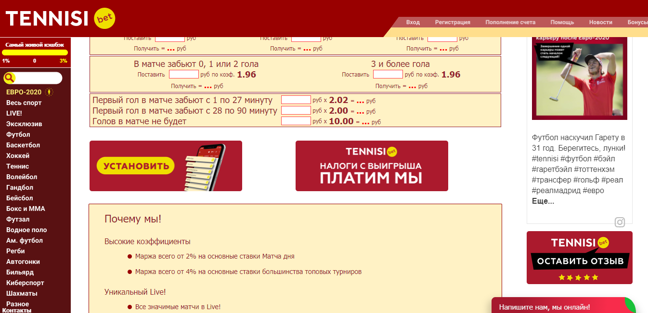The height and width of the screenshot is (313, 648).
Task: Click stake field for 3 и более гола
Action: [x=388, y=74]
